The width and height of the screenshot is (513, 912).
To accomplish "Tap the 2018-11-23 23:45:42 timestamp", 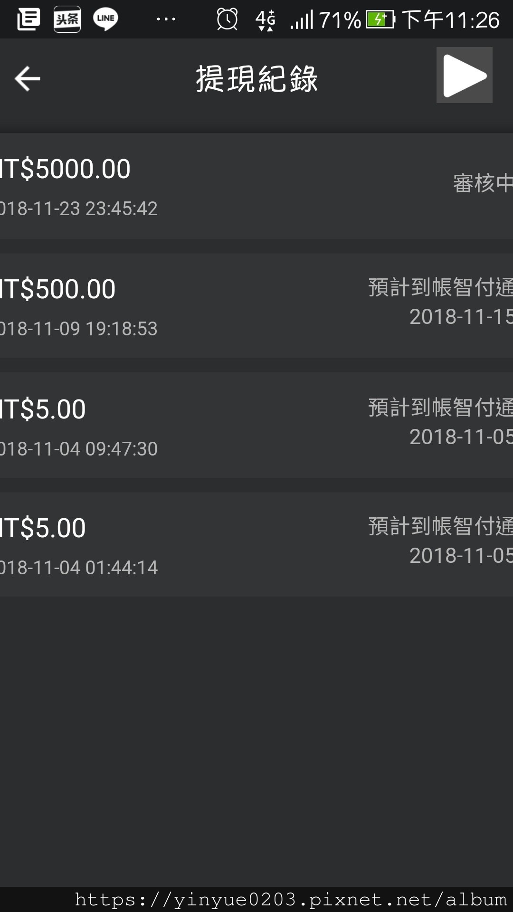I will click(x=78, y=209).
